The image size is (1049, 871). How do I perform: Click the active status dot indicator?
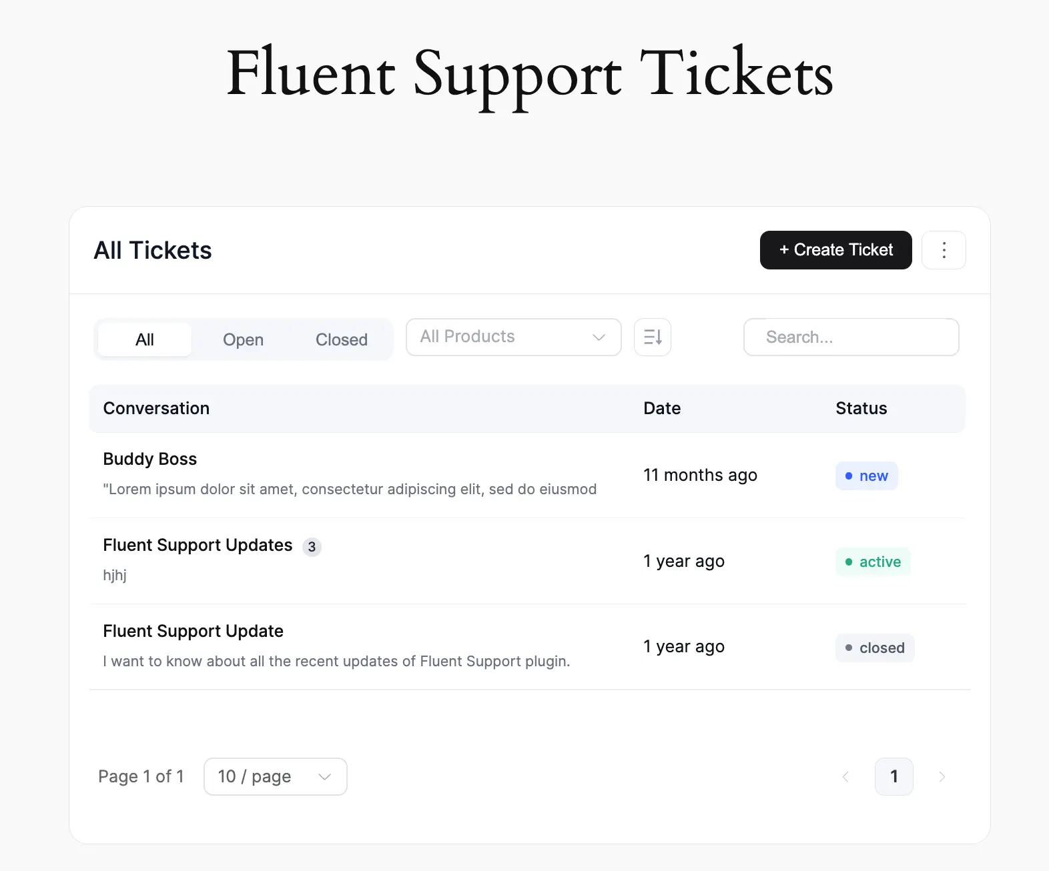[848, 562]
